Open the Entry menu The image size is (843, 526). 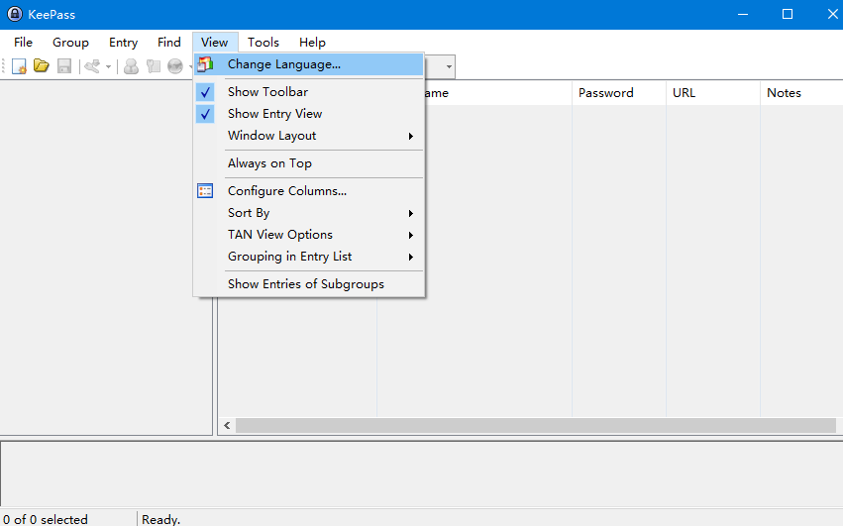[123, 42]
